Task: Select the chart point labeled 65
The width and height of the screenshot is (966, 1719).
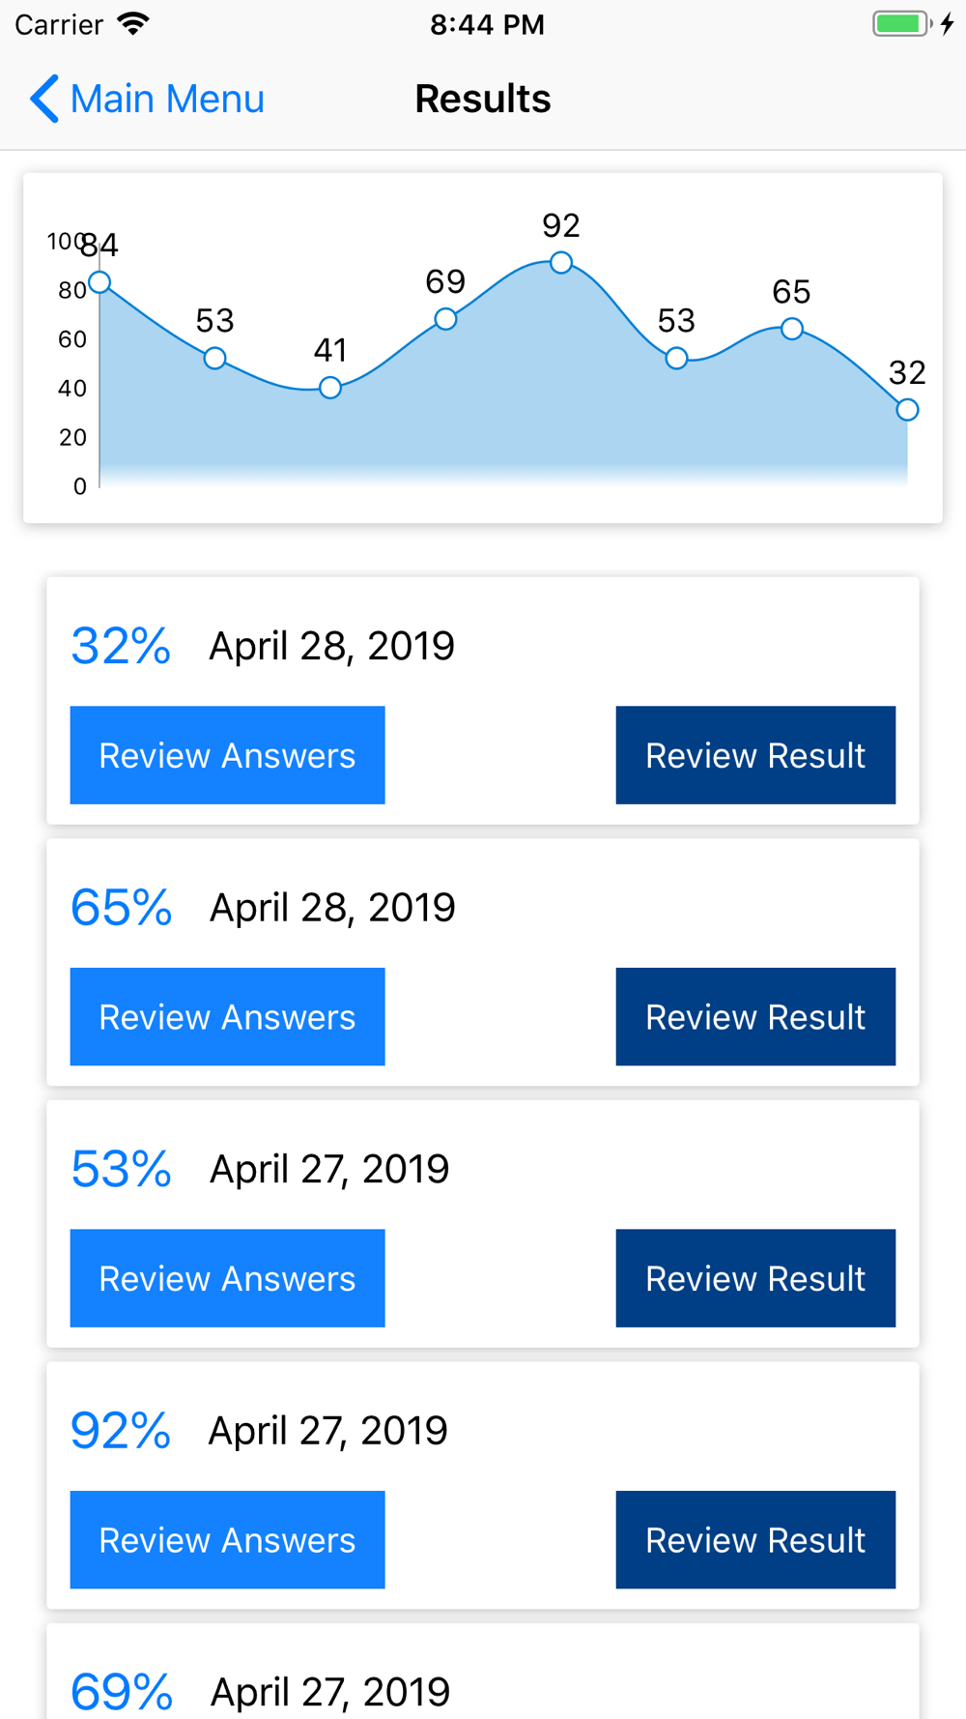Action: 792,329
